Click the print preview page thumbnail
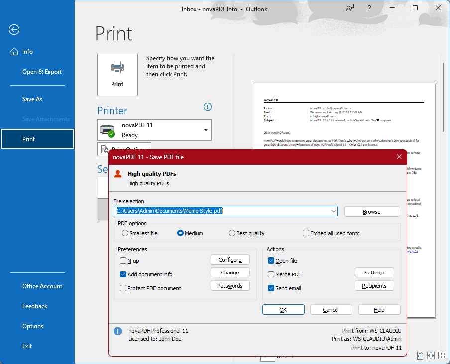This screenshot has width=450, height=364. (344, 116)
